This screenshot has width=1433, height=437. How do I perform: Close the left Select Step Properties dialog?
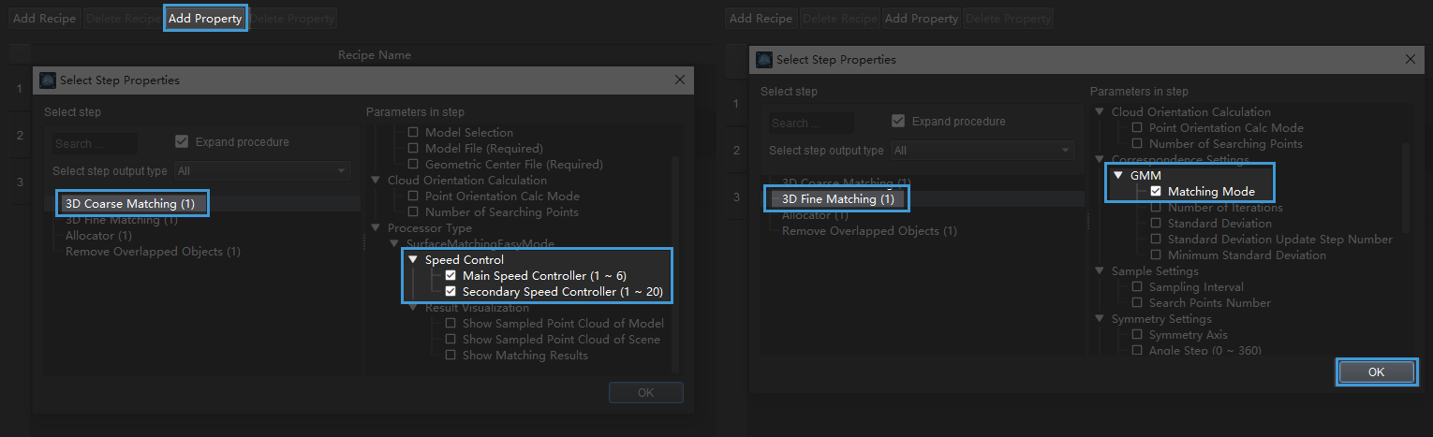point(680,80)
